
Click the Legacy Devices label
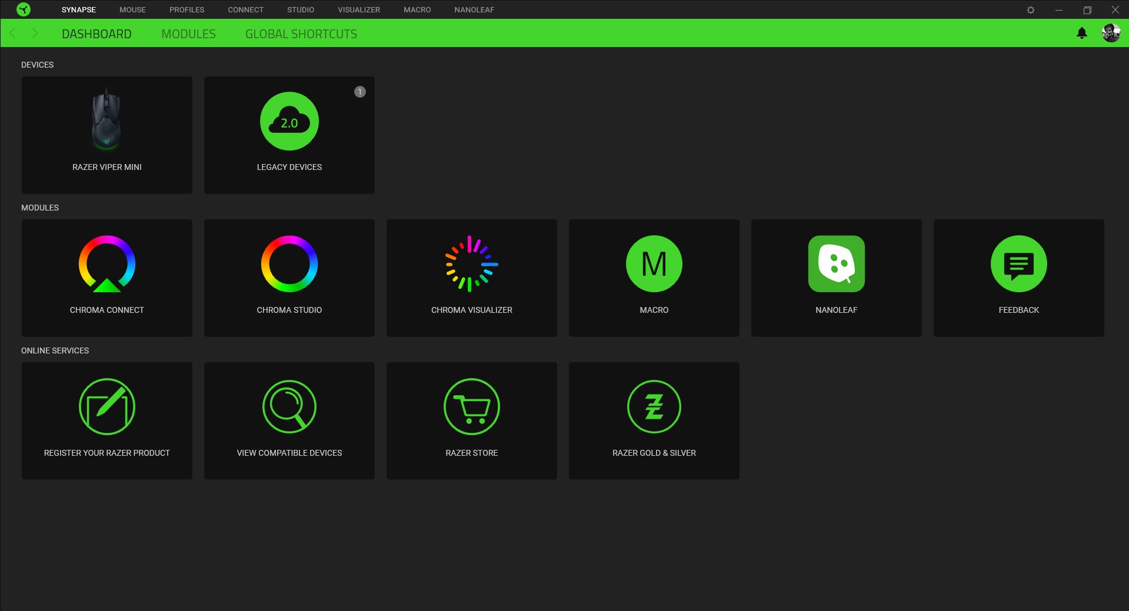(x=289, y=167)
